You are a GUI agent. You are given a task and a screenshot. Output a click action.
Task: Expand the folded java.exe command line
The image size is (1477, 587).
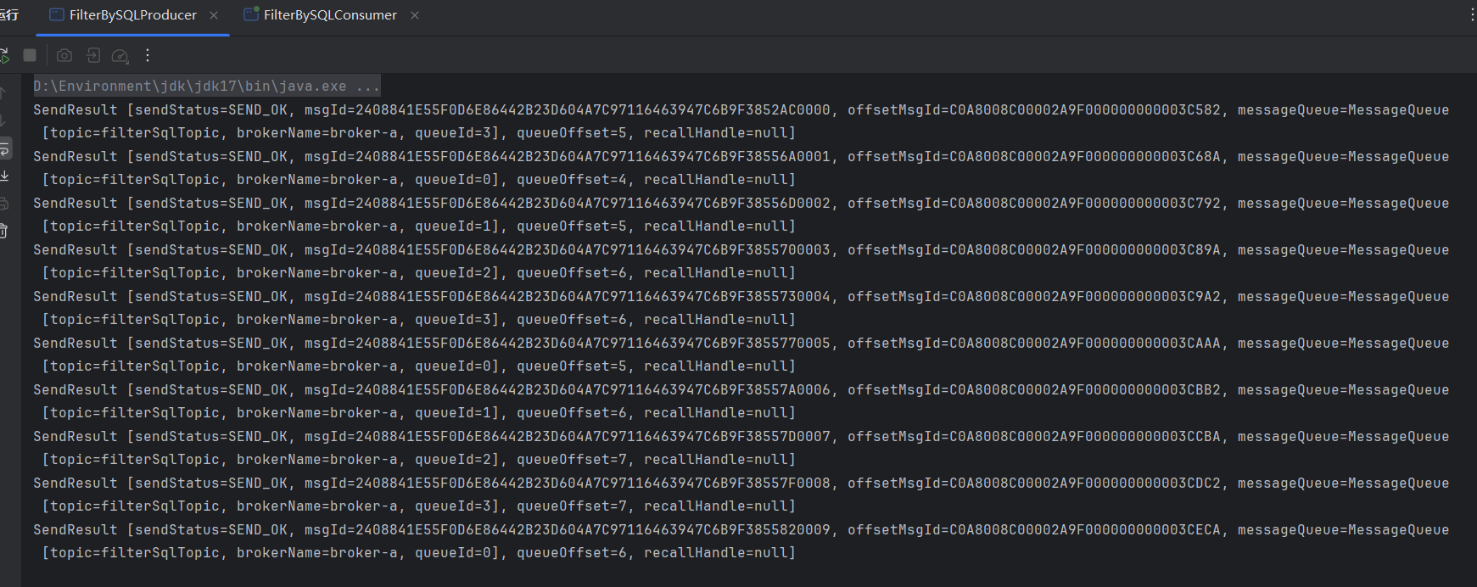[367, 87]
